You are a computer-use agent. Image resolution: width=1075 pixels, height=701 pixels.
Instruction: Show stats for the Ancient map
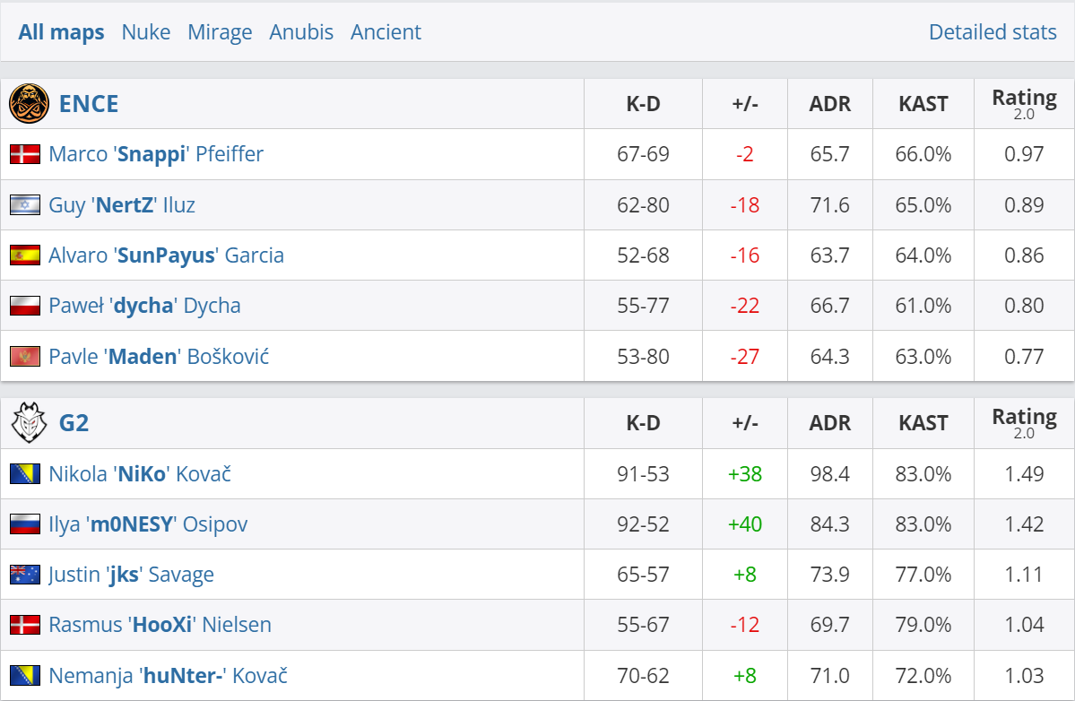click(386, 32)
